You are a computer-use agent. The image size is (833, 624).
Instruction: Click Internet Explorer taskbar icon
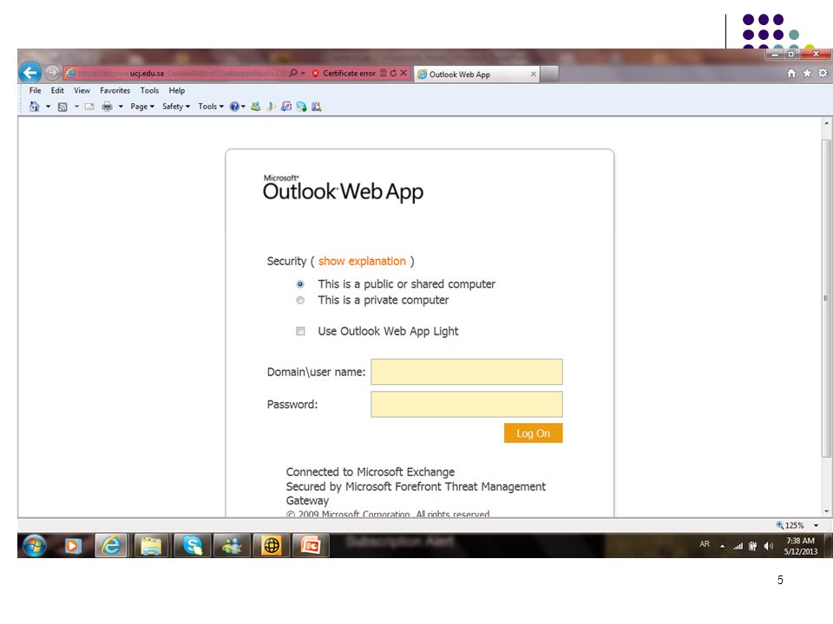point(111,545)
